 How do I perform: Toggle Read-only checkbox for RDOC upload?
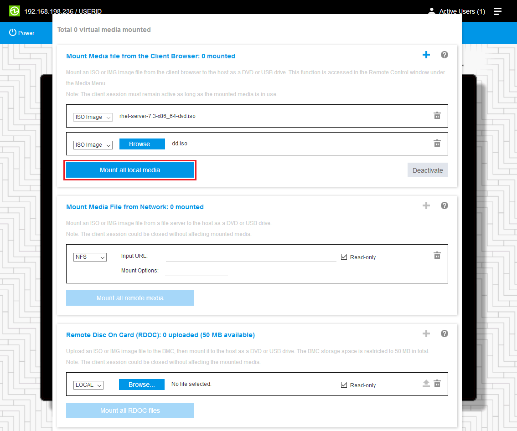tap(344, 385)
